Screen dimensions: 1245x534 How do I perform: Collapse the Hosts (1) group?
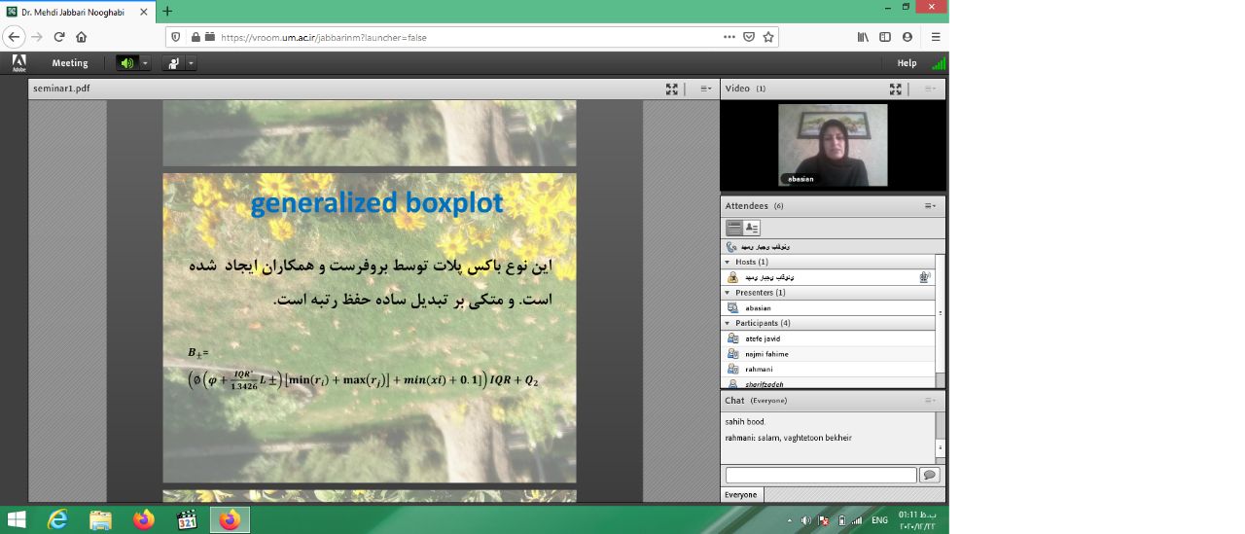click(x=727, y=262)
